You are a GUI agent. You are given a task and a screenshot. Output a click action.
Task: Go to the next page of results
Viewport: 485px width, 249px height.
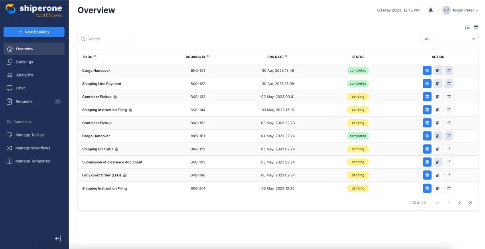459,203
